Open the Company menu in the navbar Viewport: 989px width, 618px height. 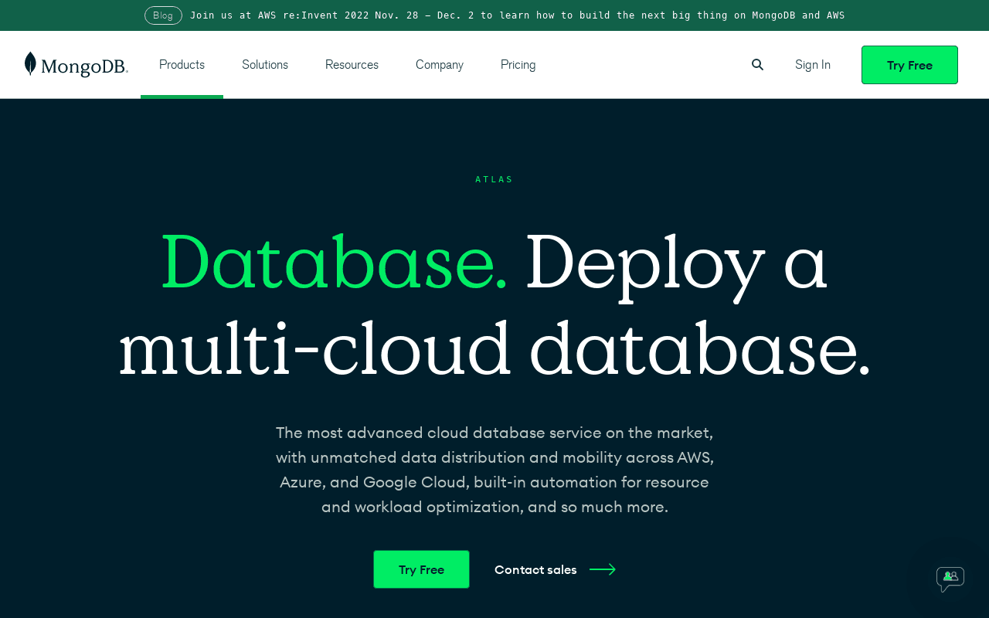pyautogui.click(x=440, y=65)
